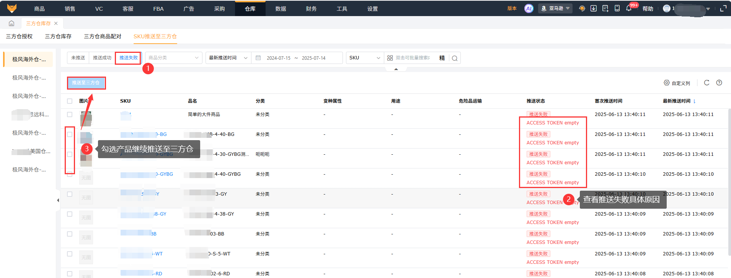Open the 仓库 top menu

pos(250,8)
